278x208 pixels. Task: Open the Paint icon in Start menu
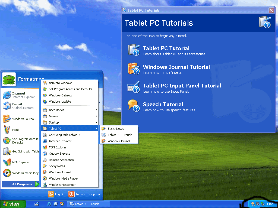pyautogui.click(x=7, y=130)
